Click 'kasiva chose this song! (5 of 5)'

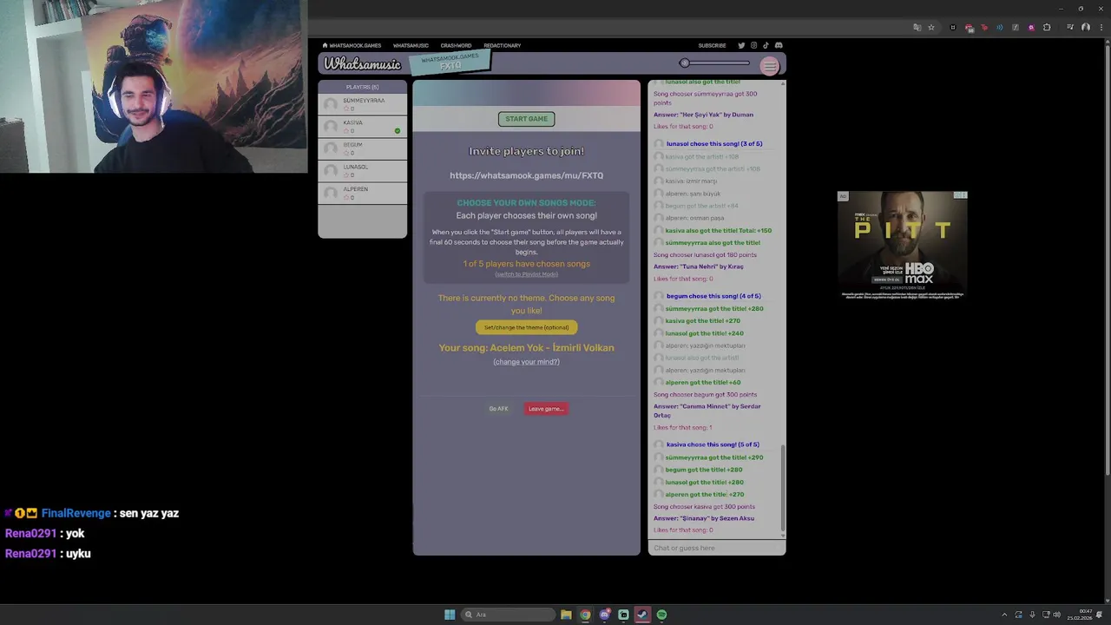pyautogui.click(x=713, y=444)
